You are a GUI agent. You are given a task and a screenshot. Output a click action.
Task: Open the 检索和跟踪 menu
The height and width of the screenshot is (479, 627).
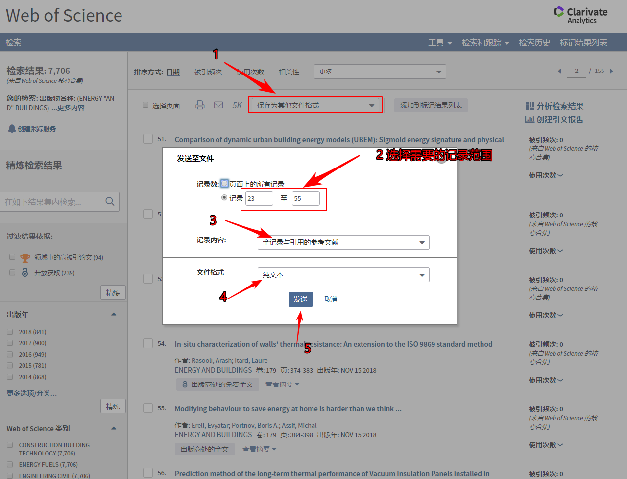[485, 43]
